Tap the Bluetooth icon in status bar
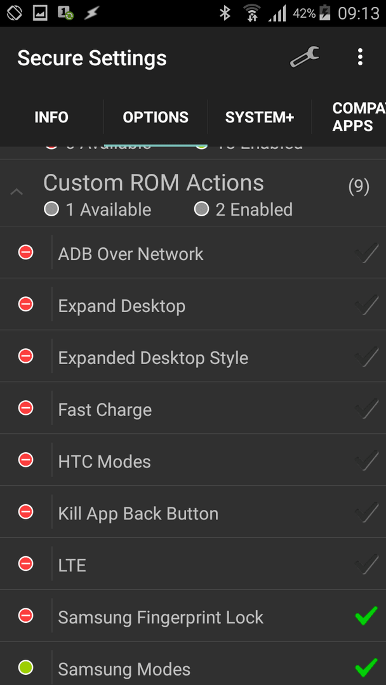 (x=225, y=13)
